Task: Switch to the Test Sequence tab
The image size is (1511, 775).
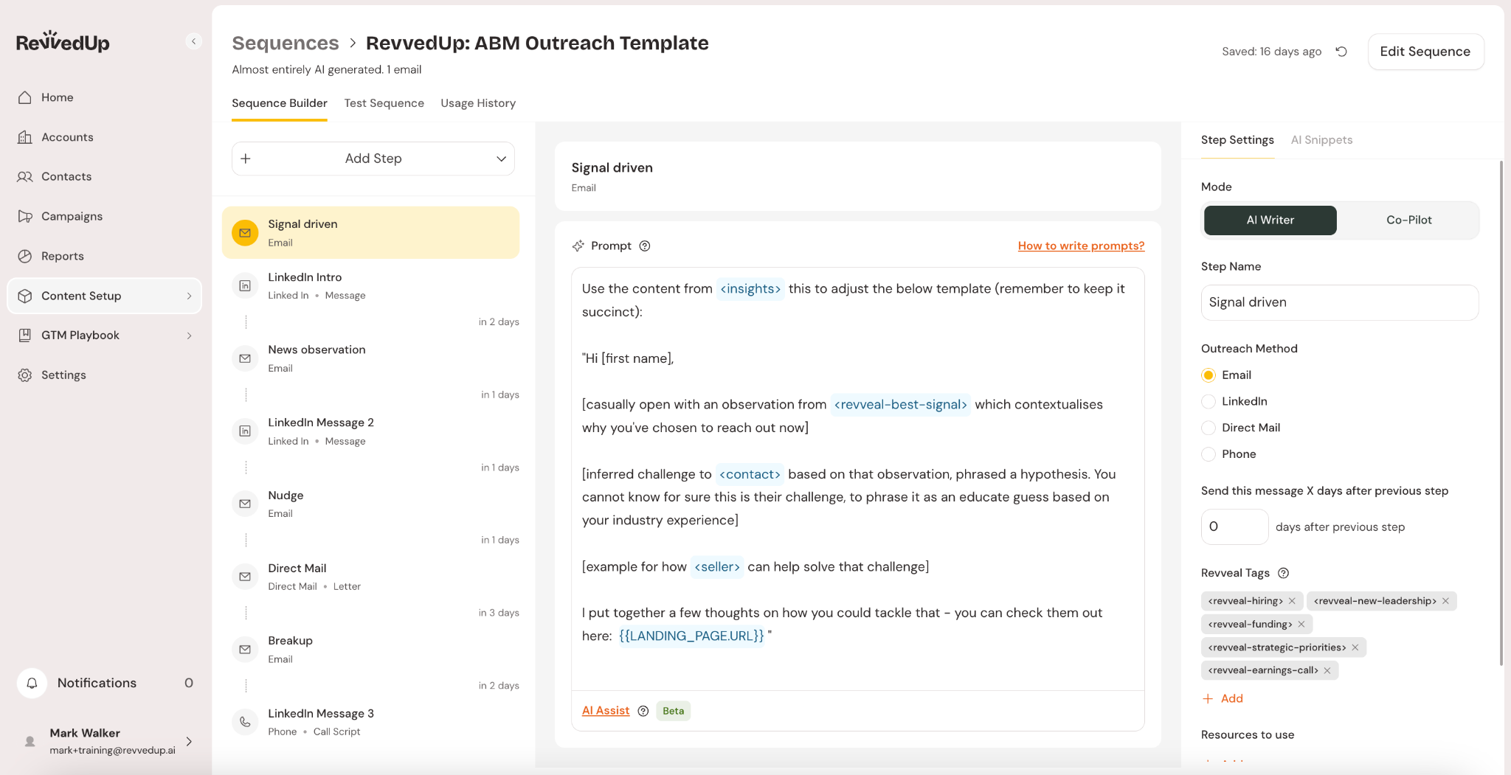Action: pos(384,103)
